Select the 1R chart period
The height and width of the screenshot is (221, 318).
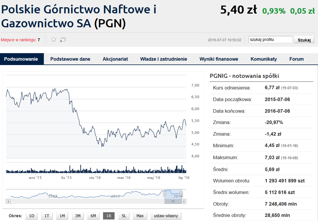tap(109, 216)
